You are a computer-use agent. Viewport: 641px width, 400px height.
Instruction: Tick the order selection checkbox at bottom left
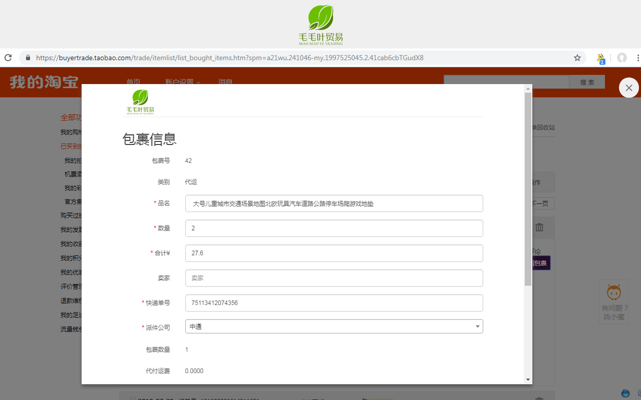132,398
